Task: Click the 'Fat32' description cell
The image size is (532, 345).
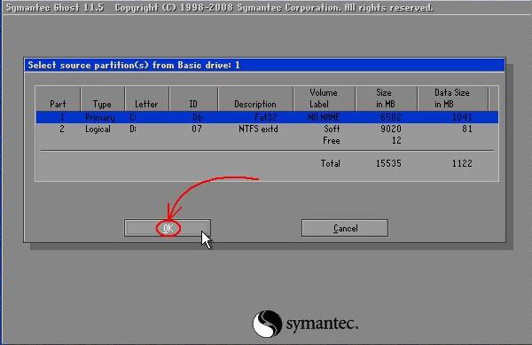Action: pyautogui.click(x=266, y=117)
